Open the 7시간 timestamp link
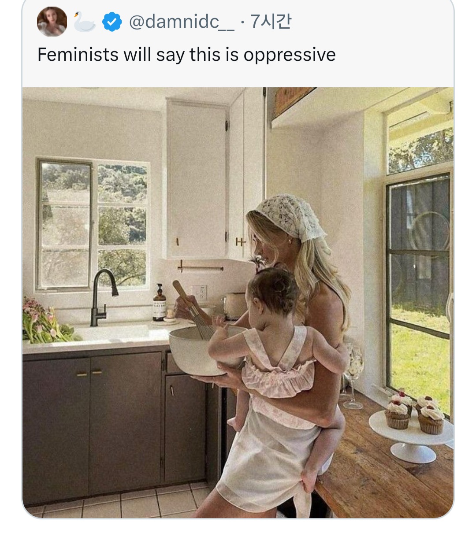476x533 pixels. 271,22
